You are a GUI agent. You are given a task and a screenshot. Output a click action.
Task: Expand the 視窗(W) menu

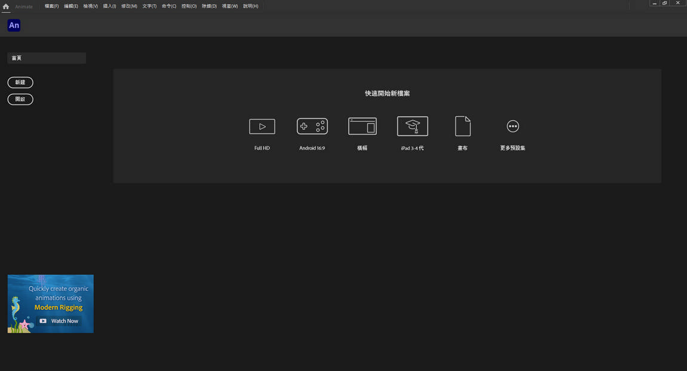click(x=229, y=6)
